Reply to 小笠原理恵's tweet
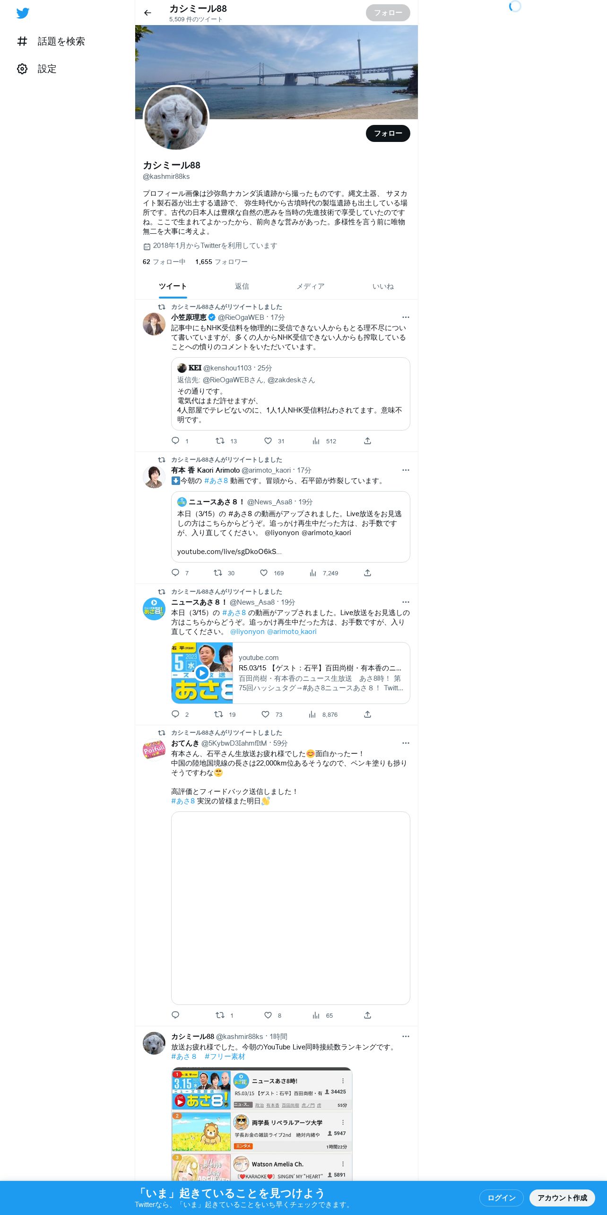 pyautogui.click(x=175, y=441)
